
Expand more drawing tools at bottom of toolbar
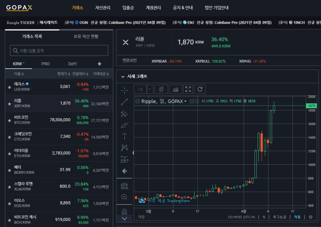point(124,219)
